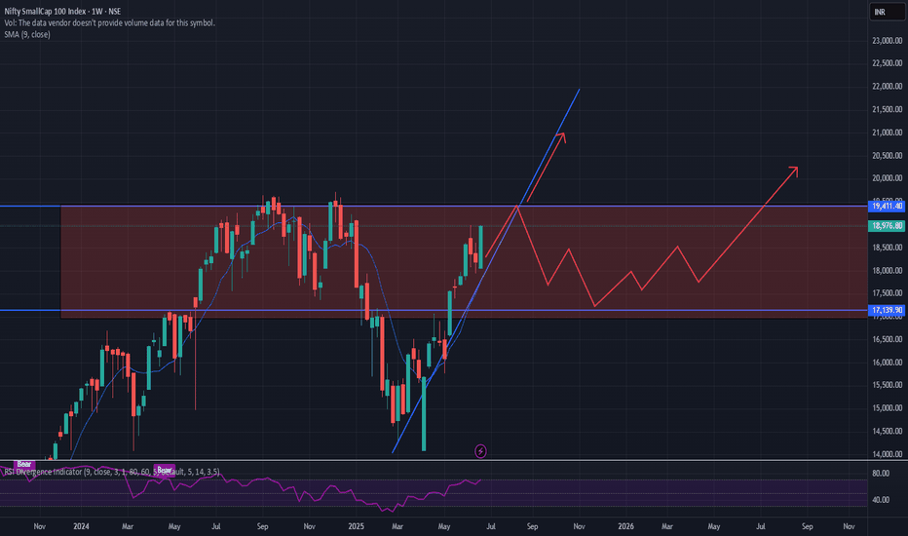Click the 16,000.00 price scale label

click(888, 363)
